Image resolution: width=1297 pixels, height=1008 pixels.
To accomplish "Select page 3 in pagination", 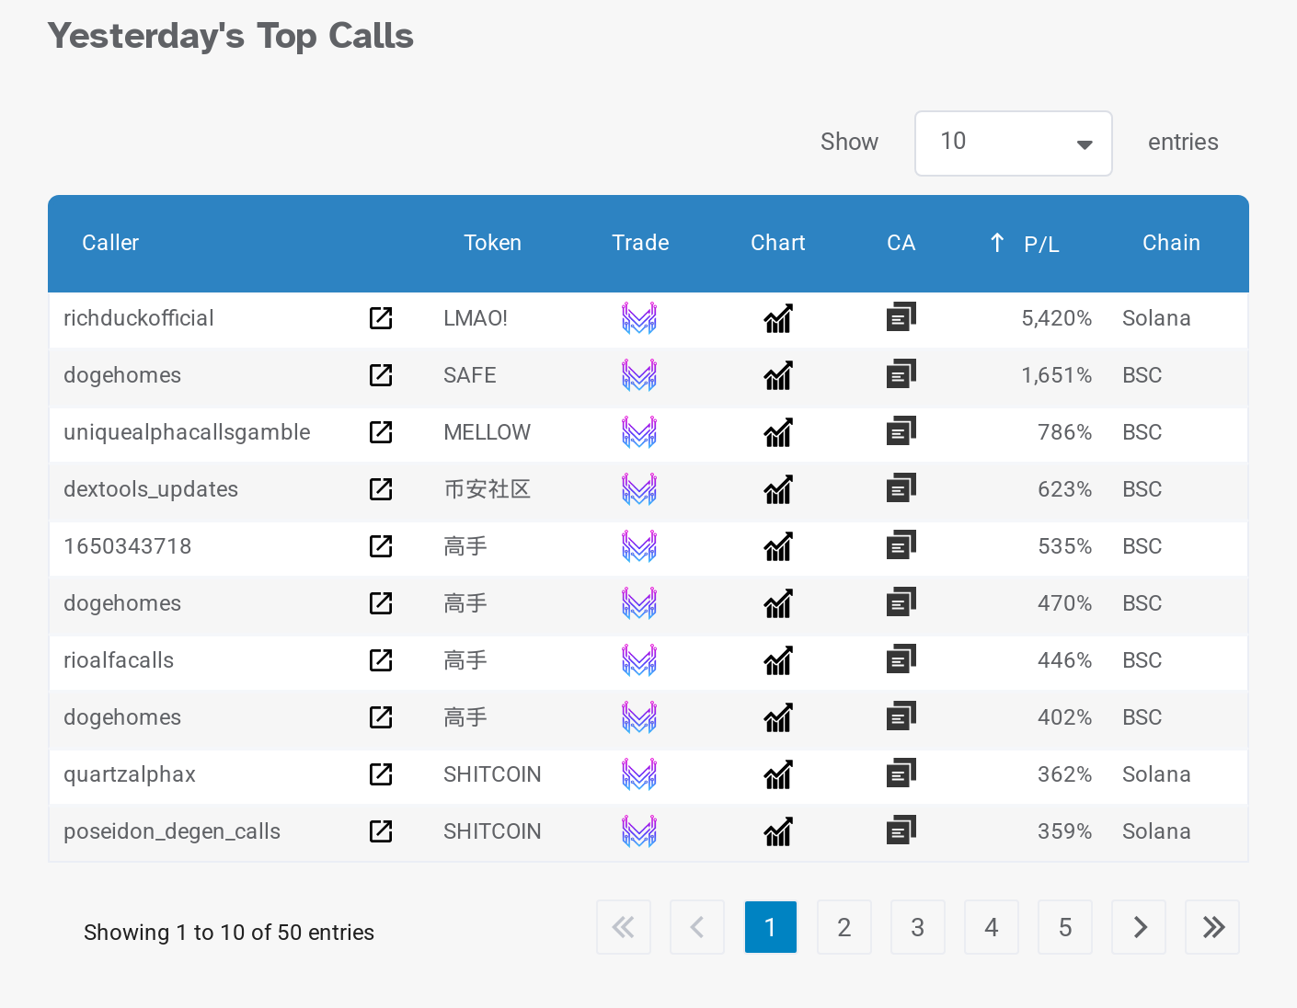I will coord(917,927).
